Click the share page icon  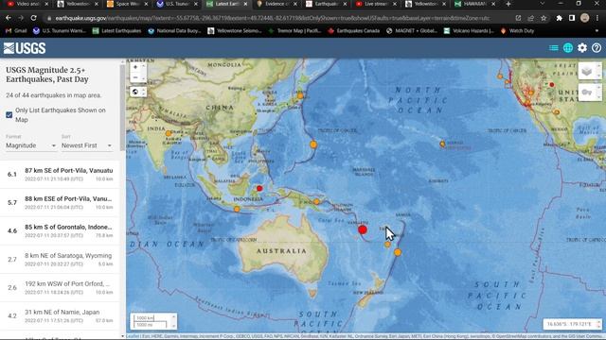tap(531, 18)
